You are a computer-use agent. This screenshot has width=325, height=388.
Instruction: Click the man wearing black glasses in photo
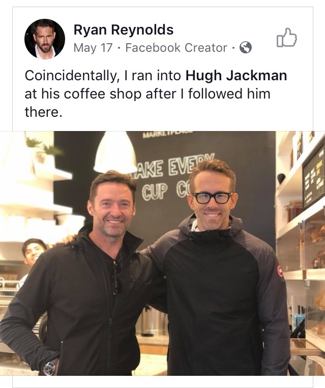(x=219, y=267)
